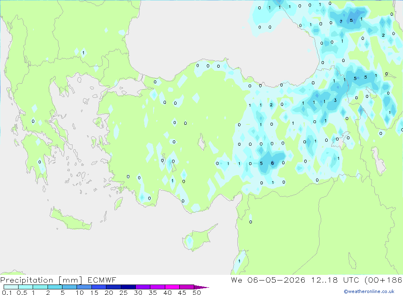Click the '7' precipitation value on the map
403x295 pixels.
coord(341,22)
